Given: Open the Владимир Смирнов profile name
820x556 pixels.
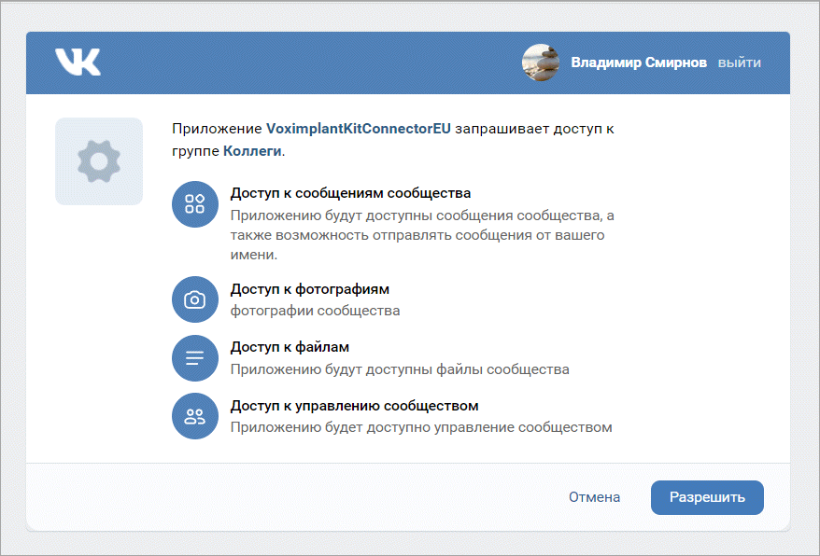Looking at the screenshot, I should (639, 63).
